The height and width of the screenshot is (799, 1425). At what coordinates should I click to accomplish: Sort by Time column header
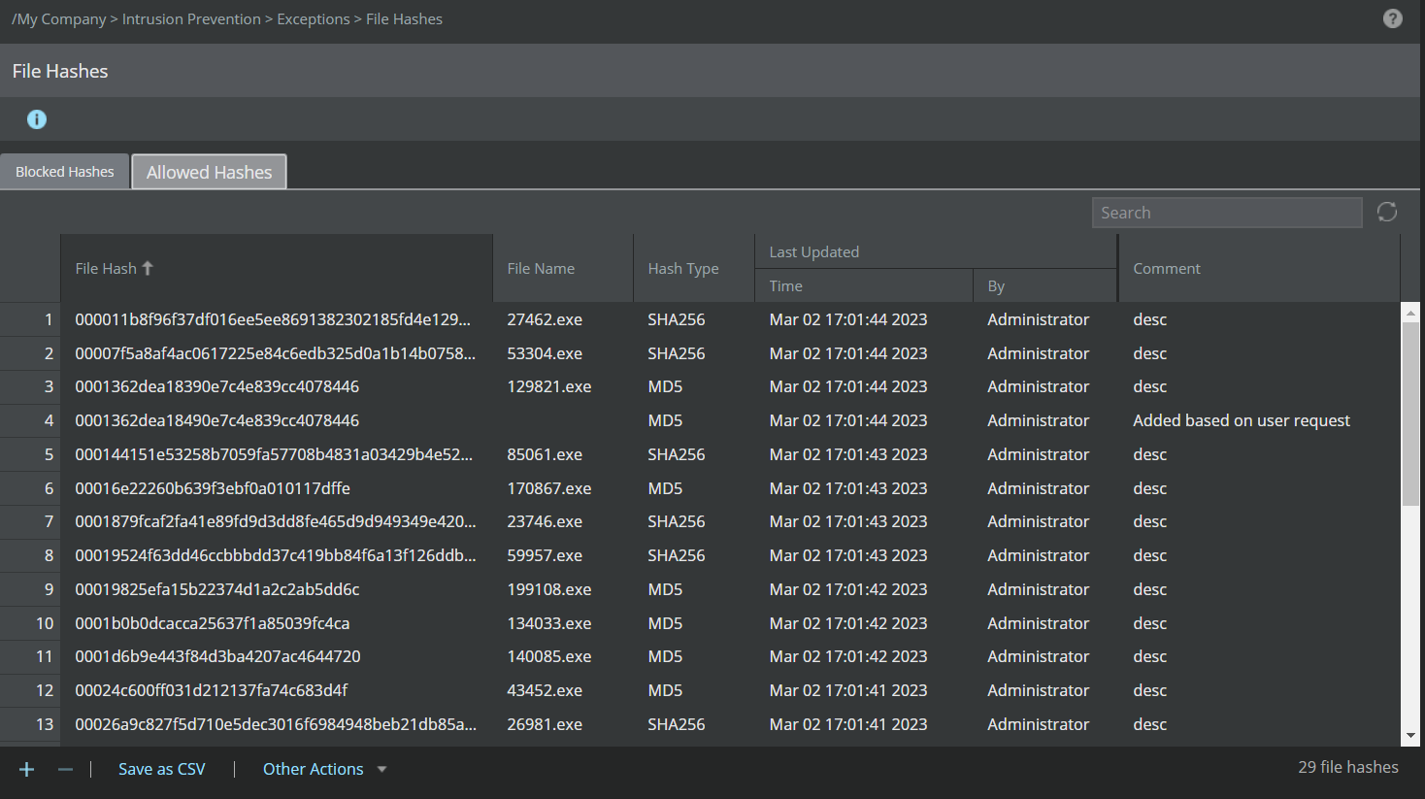tap(864, 285)
